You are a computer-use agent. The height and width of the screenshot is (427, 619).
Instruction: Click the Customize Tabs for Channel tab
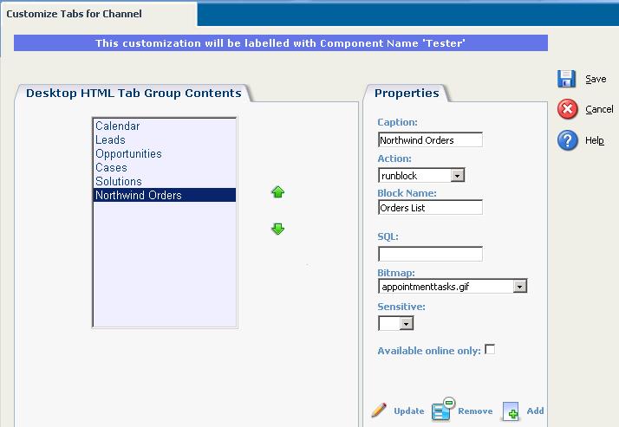(x=99, y=14)
